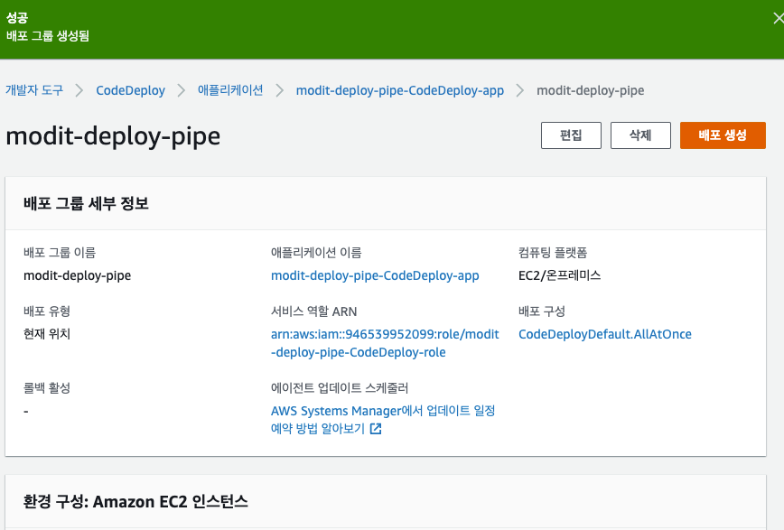Open the service role ARN link
784x530 pixels.
385,343
